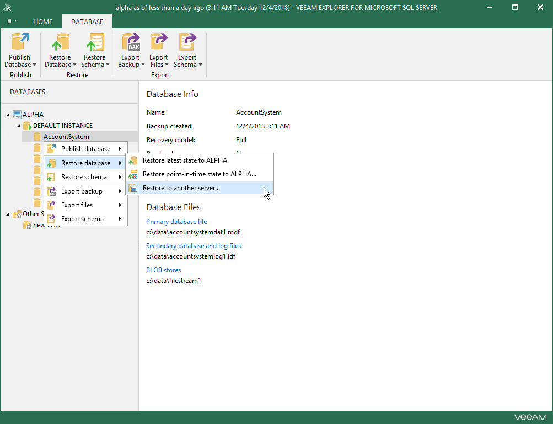Click the Primary database file link

click(x=176, y=222)
